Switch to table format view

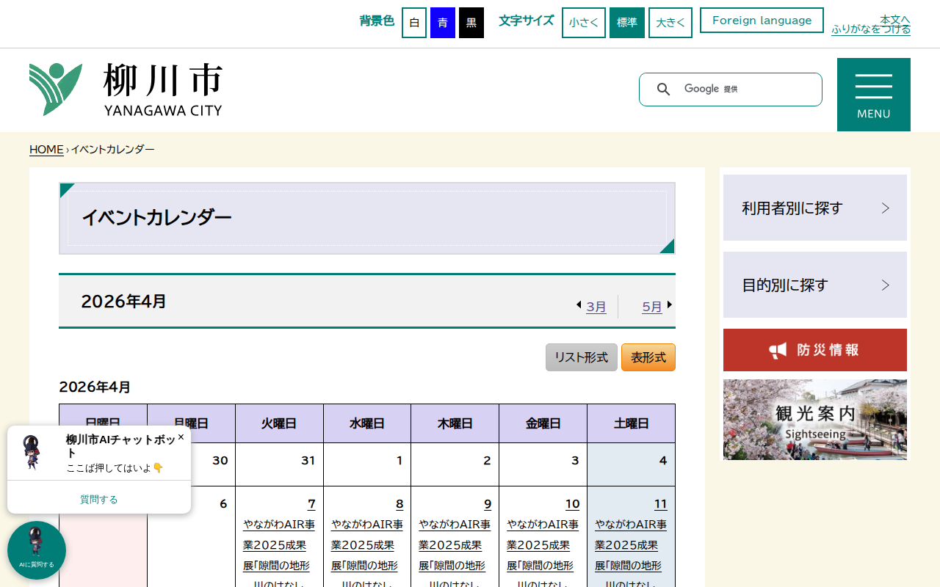[648, 357]
